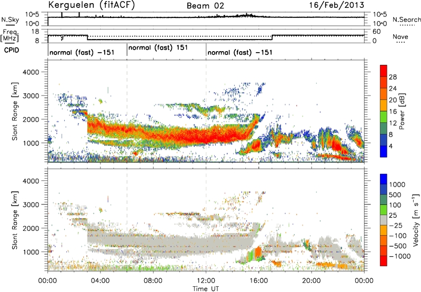The height and width of the screenshot is (292, 421).
Task: Click "Slant Range [km]" label of velocity panel
Action: pos(15,220)
